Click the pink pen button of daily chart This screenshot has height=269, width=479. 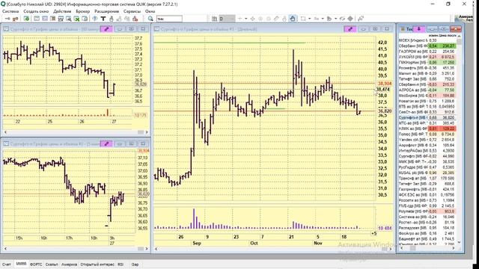(x=350, y=29)
